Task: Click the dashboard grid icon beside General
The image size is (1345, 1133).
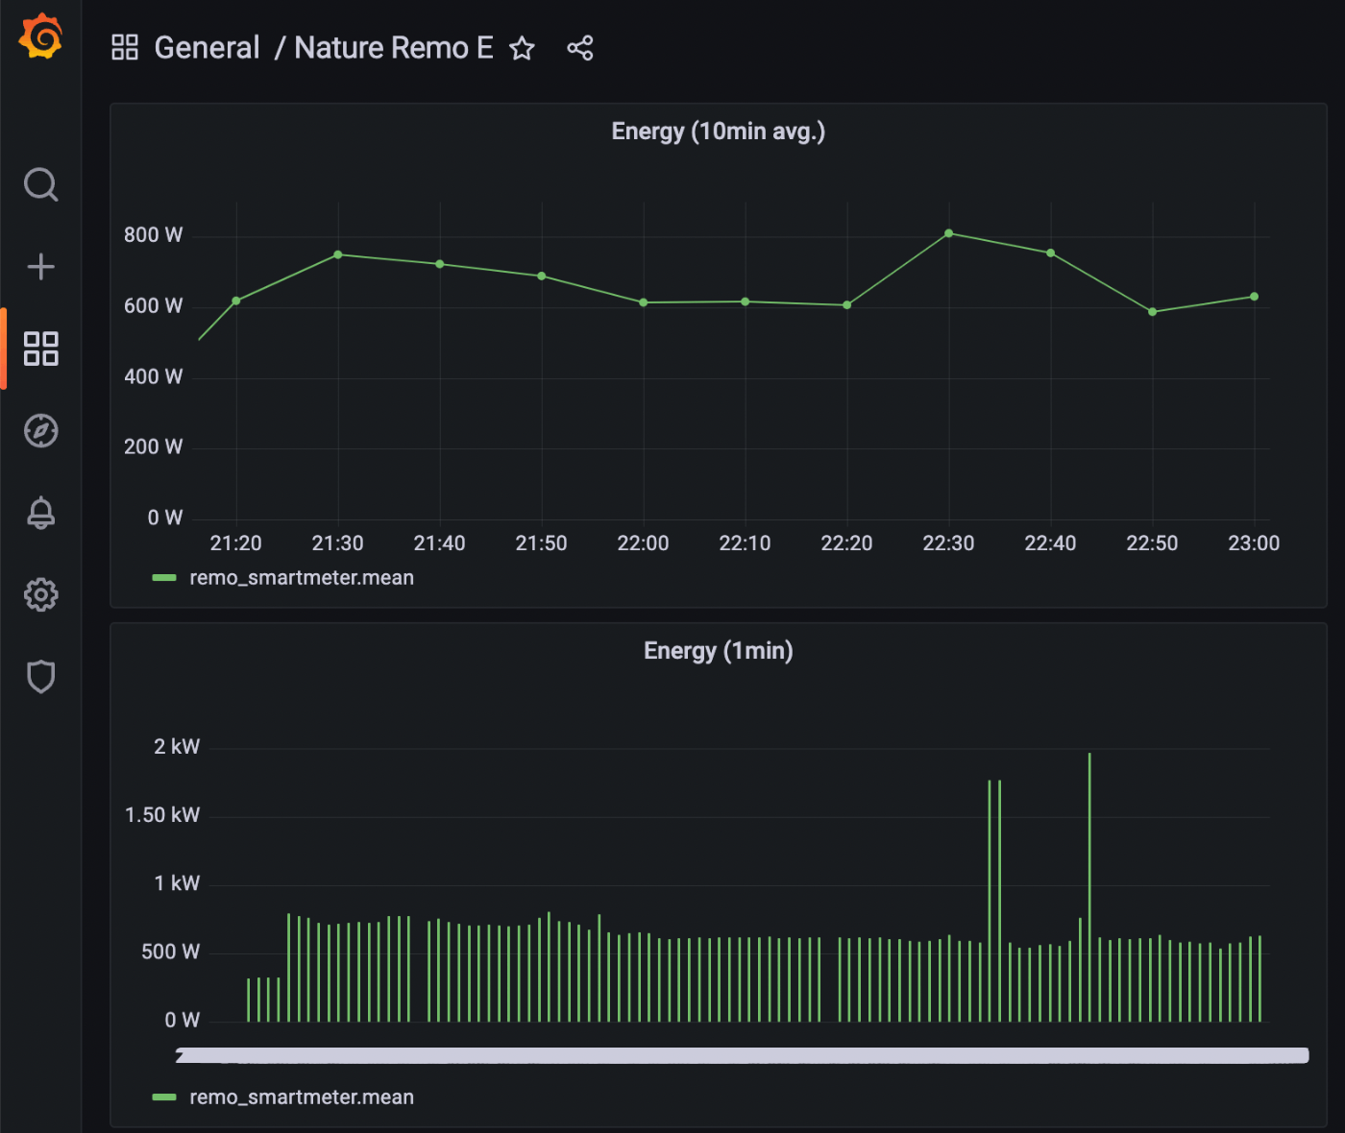Action: coord(125,47)
